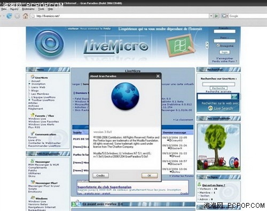267x211 pixels.
Task: Open the address bar history dropdown
Action: point(211,16)
